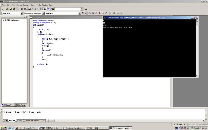The width and height of the screenshot is (208, 130).
Task: Click the Windows Start button
Action: click(4, 128)
